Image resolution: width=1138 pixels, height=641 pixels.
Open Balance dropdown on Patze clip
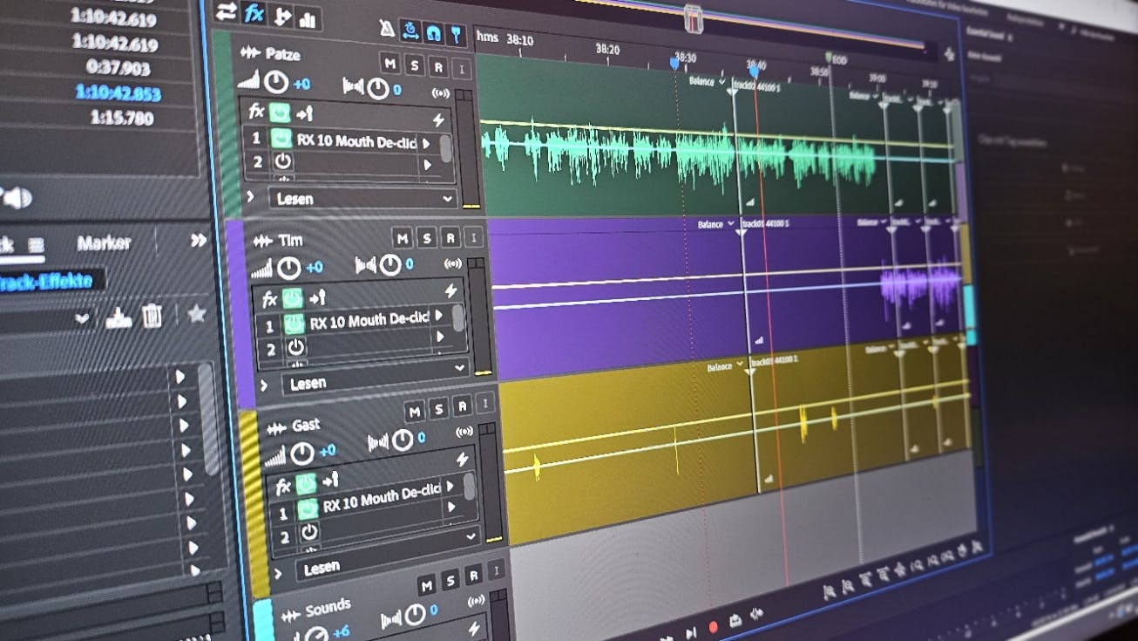(x=707, y=81)
